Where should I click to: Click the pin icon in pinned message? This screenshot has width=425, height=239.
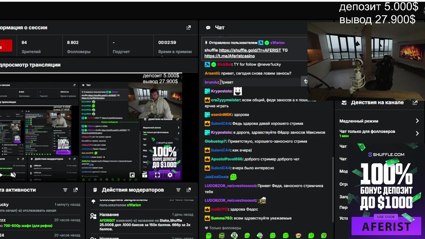206,43
